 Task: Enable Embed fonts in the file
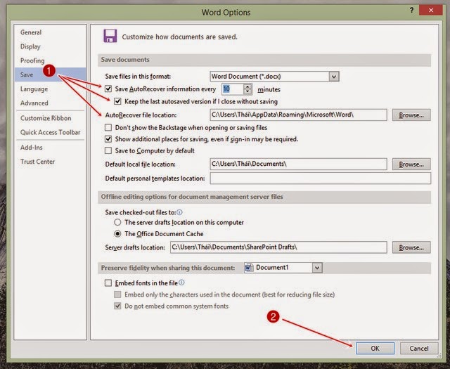[x=108, y=283]
